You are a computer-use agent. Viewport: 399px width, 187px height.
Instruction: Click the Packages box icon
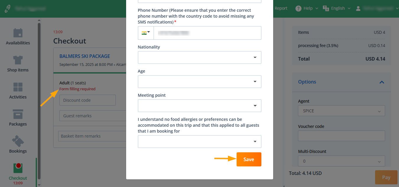click(x=18, y=114)
